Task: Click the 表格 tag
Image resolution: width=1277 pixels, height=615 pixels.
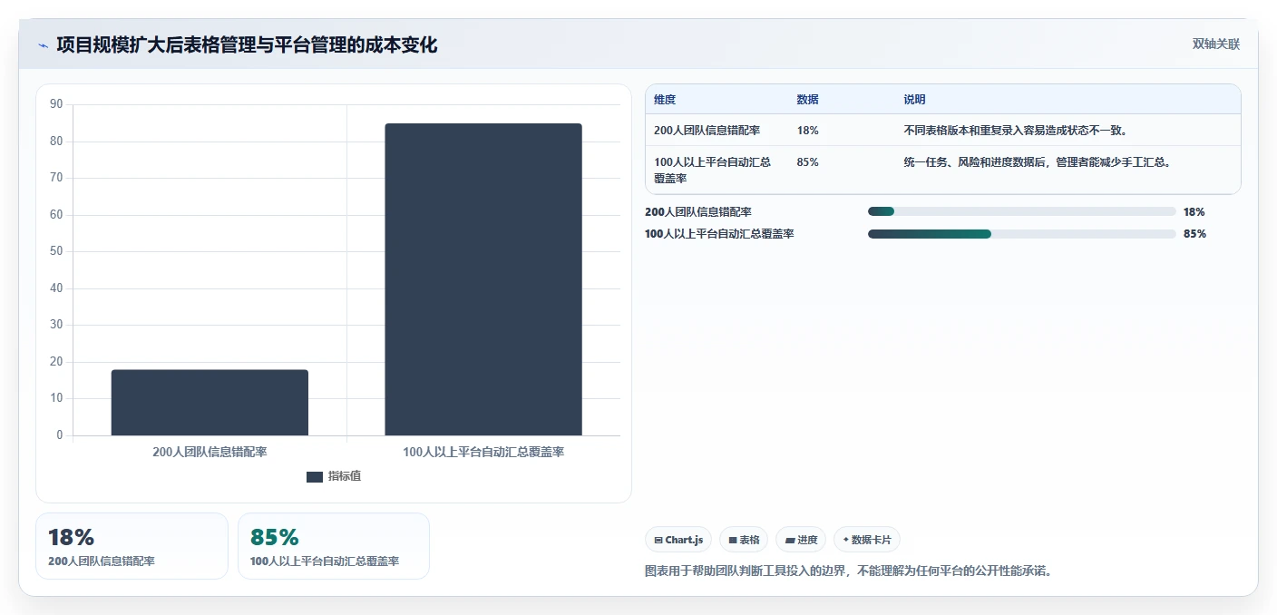Action: click(x=744, y=540)
